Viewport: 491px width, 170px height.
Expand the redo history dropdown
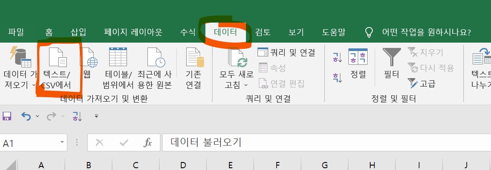click(x=63, y=116)
